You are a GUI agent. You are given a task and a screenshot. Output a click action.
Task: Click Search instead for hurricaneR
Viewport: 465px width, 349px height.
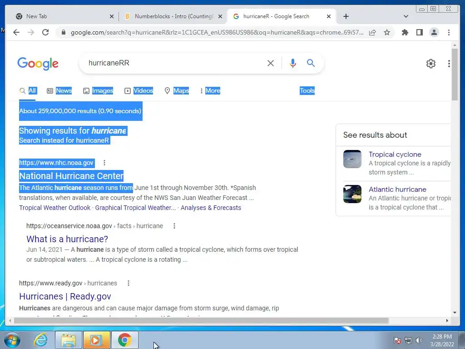[x=64, y=140]
